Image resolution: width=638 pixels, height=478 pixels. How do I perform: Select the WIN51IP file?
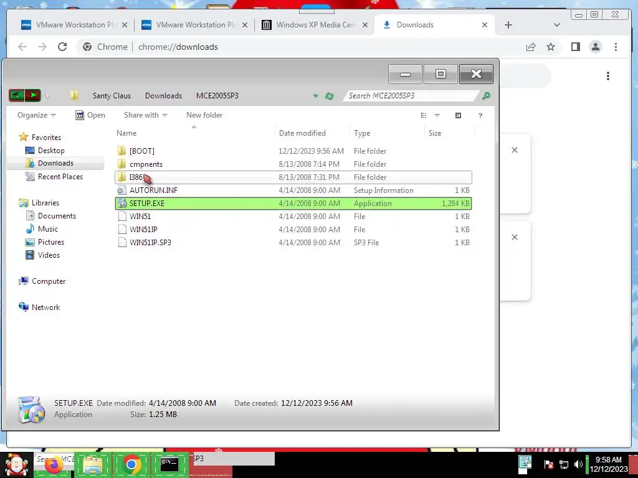[293, 229]
